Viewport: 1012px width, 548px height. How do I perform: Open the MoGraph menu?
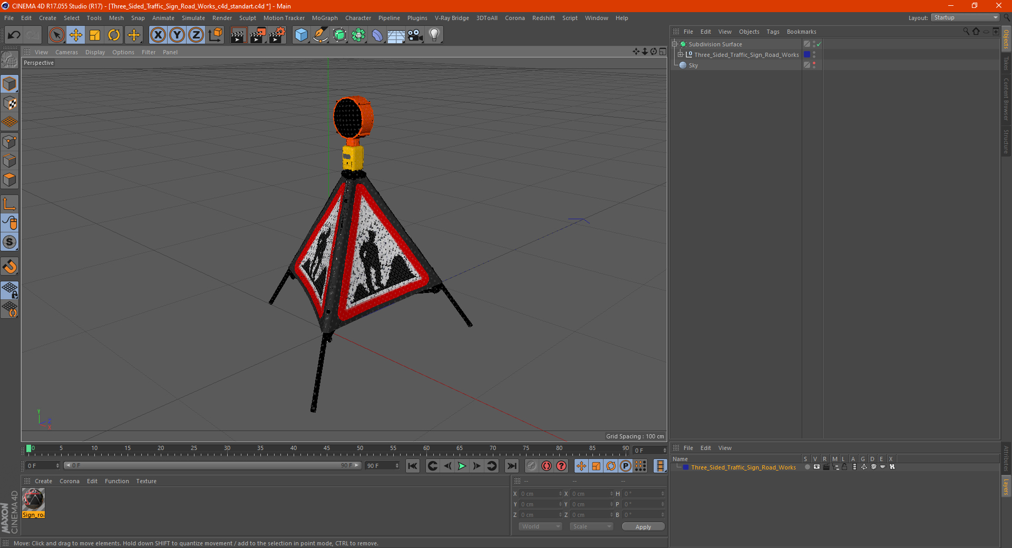point(325,18)
